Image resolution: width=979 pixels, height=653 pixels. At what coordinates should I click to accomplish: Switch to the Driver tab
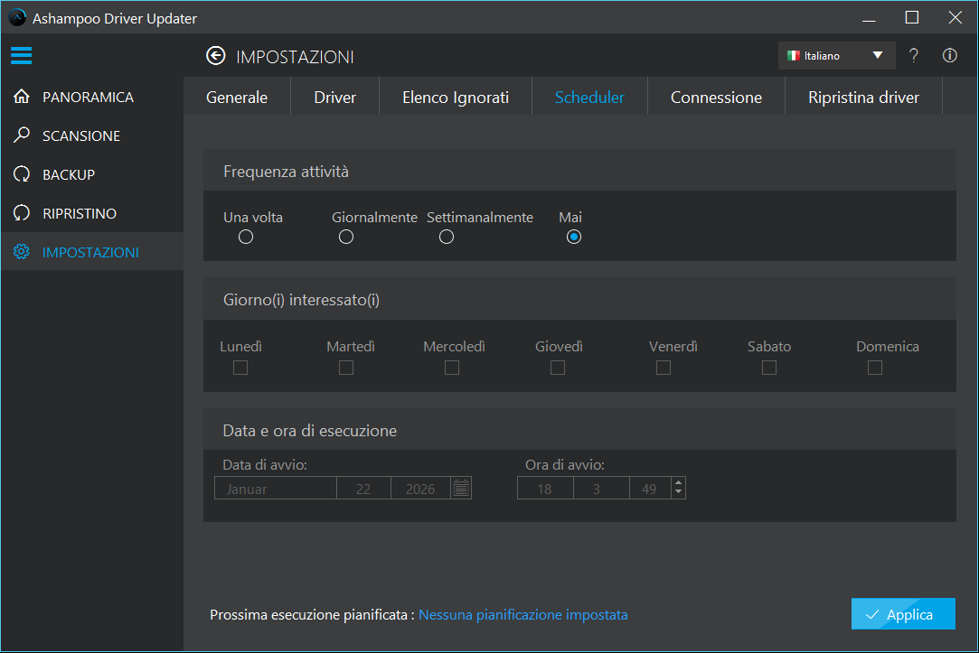(x=334, y=98)
